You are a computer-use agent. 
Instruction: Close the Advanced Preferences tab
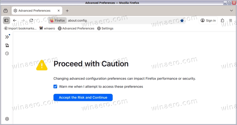pos(59,11)
